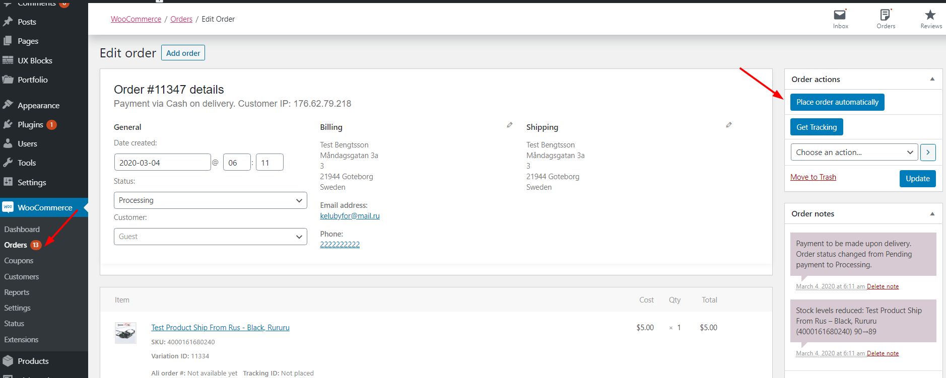Go to WooCommerce Dashboard submenu
Image resolution: width=946 pixels, height=378 pixels.
(x=22, y=230)
